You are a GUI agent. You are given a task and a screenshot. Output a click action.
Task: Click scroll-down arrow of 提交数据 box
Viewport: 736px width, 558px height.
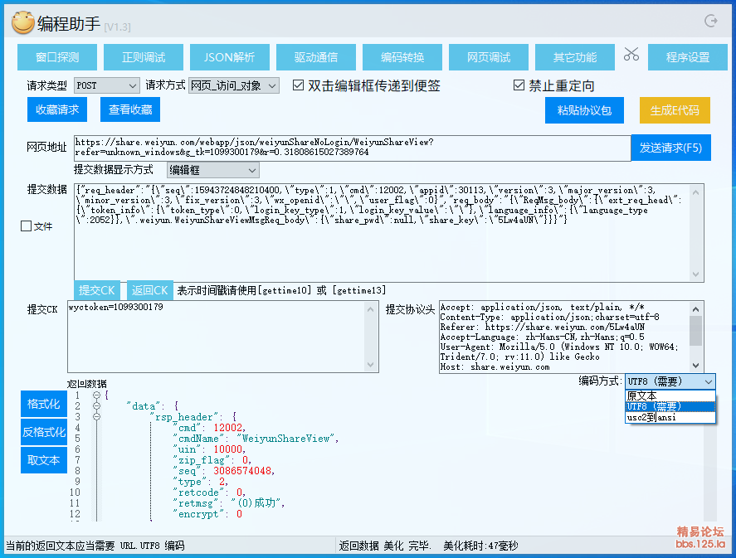click(696, 274)
